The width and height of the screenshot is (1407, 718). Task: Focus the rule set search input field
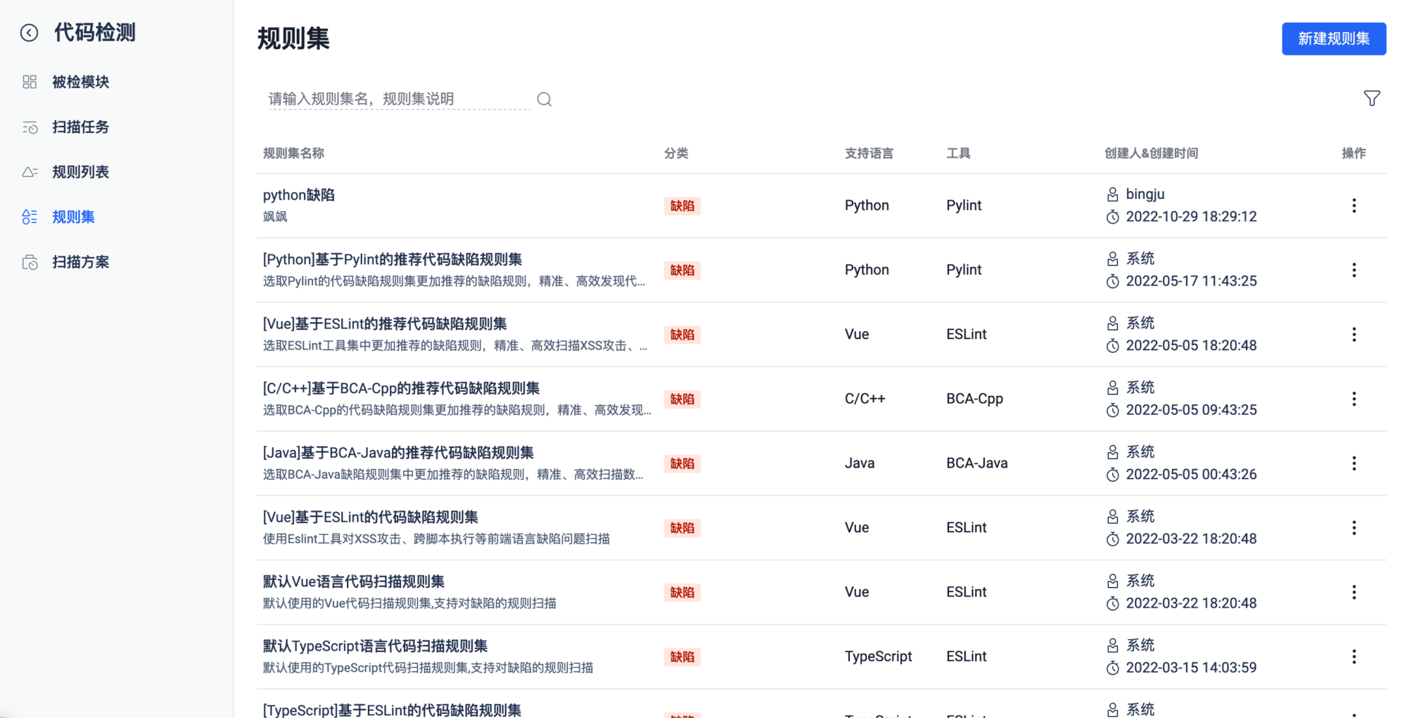tap(398, 99)
